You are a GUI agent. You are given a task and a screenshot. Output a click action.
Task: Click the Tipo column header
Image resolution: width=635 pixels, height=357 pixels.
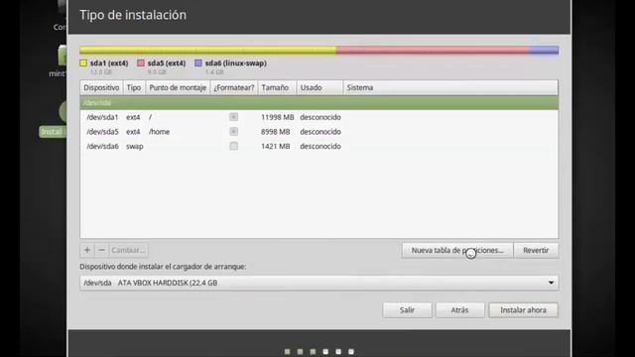[134, 88]
